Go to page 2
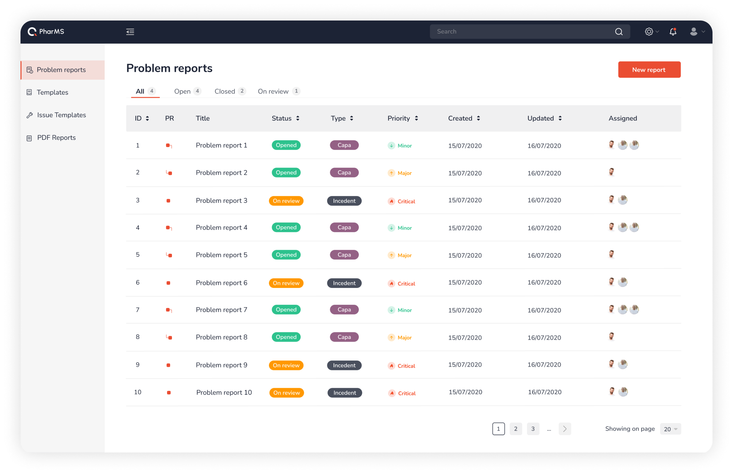This screenshot has width=733, height=473. coord(515,429)
